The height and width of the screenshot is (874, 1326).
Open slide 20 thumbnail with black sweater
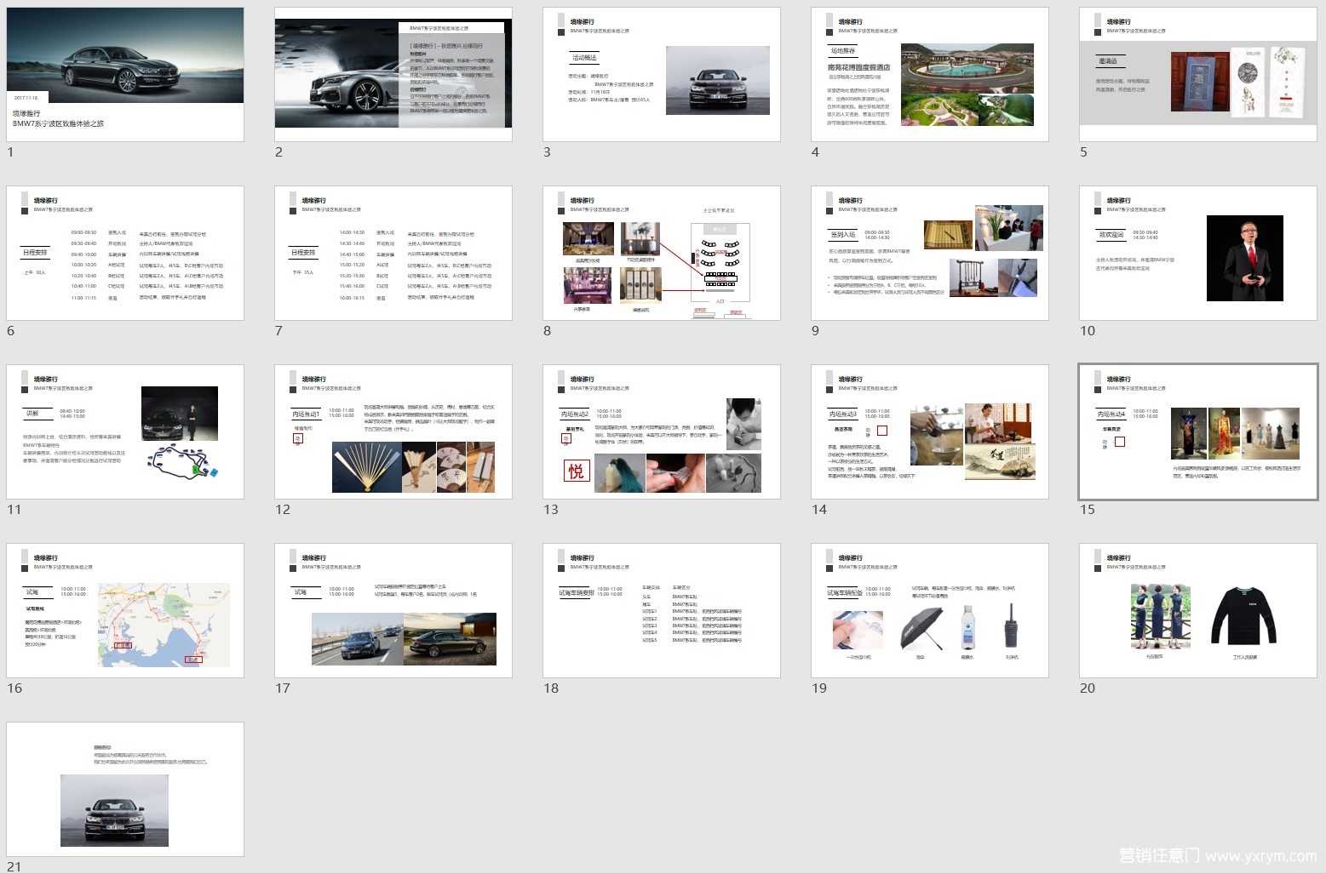click(1198, 611)
